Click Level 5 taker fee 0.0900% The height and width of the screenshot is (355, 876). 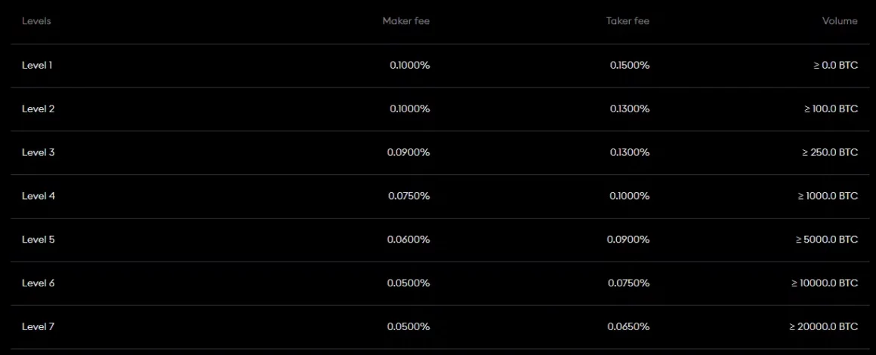point(628,239)
